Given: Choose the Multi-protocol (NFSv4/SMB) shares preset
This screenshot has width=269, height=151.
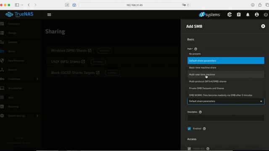Looking at the screenshot, I should [x=226, y=81].
